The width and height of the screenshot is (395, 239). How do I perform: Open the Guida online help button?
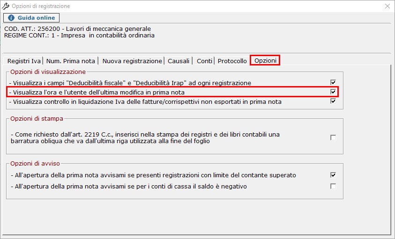tap(31, 18)
